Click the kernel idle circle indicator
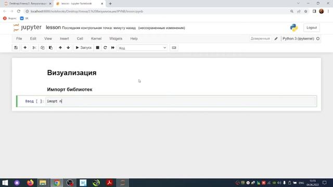333x187 pixels. click(318, 38)
